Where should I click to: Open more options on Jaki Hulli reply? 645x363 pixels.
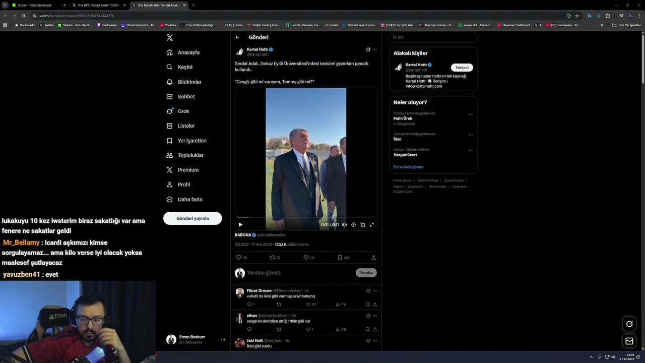point(375,340)
